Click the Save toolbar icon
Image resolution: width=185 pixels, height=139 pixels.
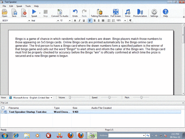point(14,13)
